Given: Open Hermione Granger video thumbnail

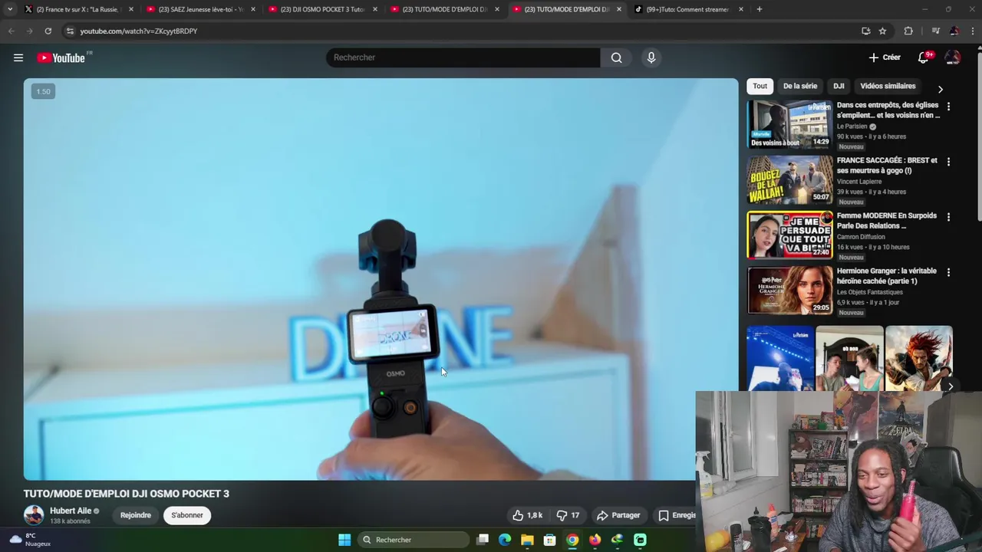Looking at the screenshot, I should (789, 290).
